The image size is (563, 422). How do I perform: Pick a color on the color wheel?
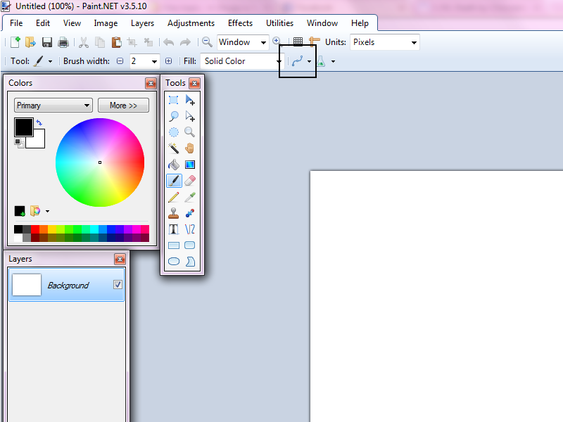tap(100, 162)
